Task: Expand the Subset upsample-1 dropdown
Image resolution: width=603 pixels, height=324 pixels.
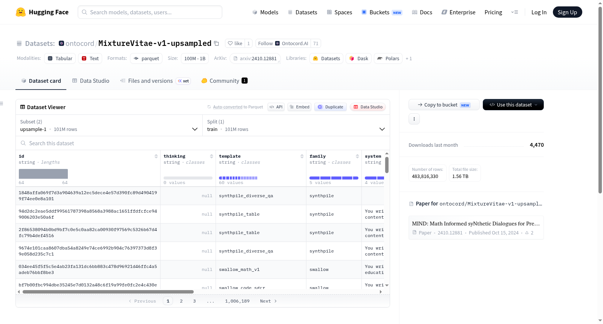Action: coord(109,125)
